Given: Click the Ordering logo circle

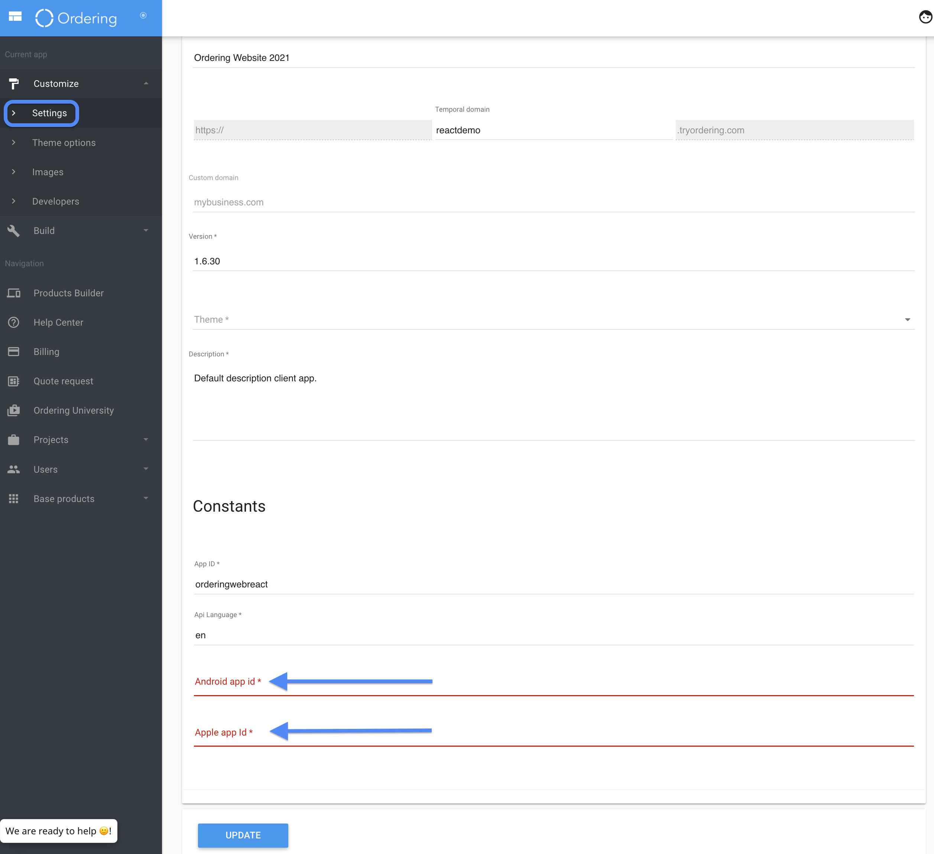Looking at the screenshot, I should click(45, 18).
